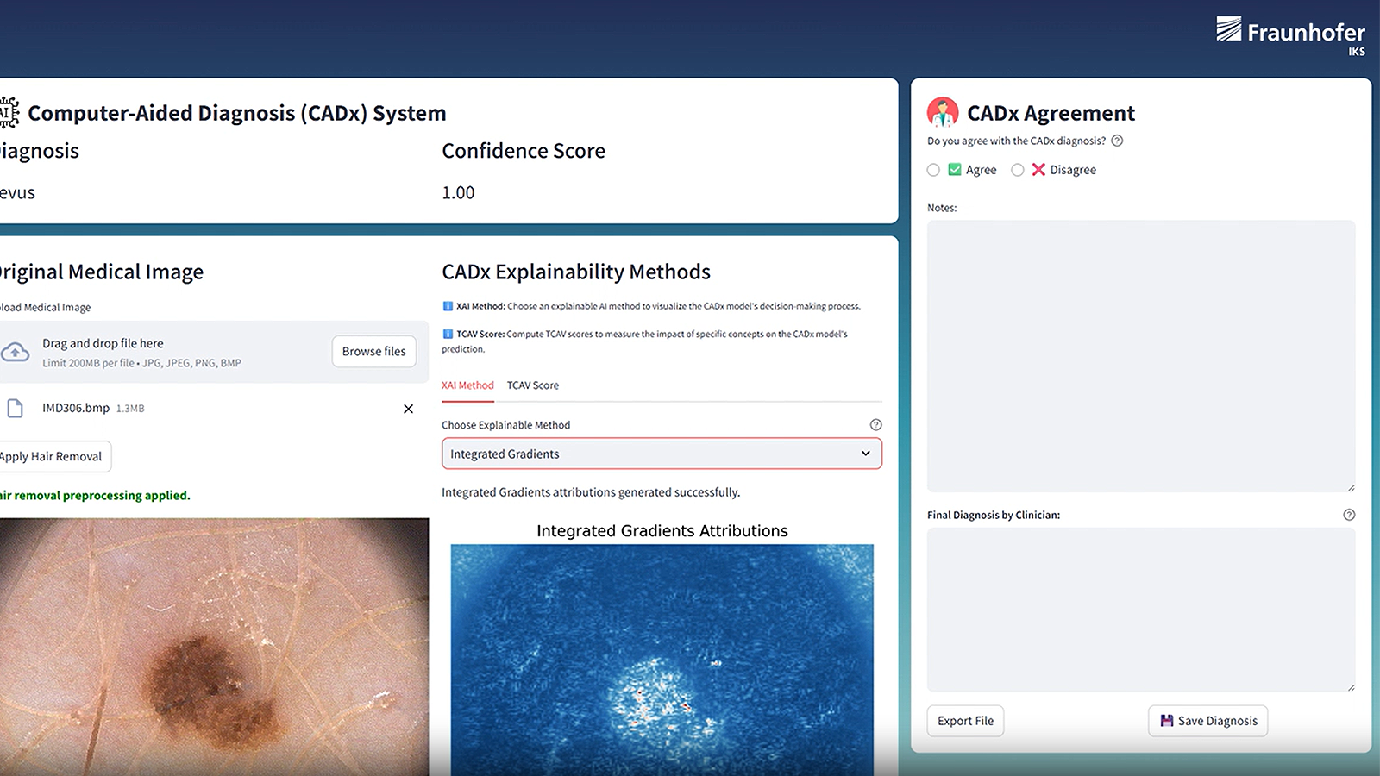
Task: Switch to the XAI Method tab
Action: coord(467,385)
